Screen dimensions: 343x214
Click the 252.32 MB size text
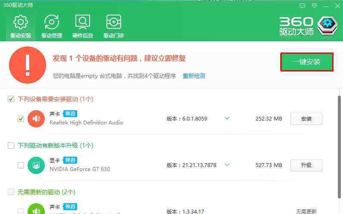(268, 119)
